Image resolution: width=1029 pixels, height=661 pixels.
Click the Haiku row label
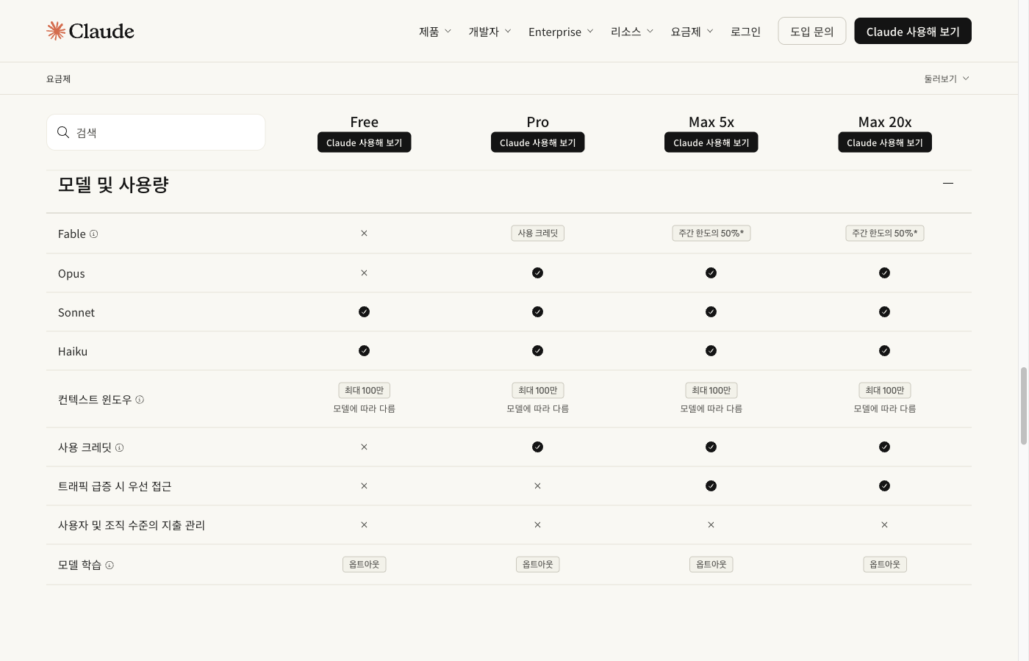tap(73, 351)
